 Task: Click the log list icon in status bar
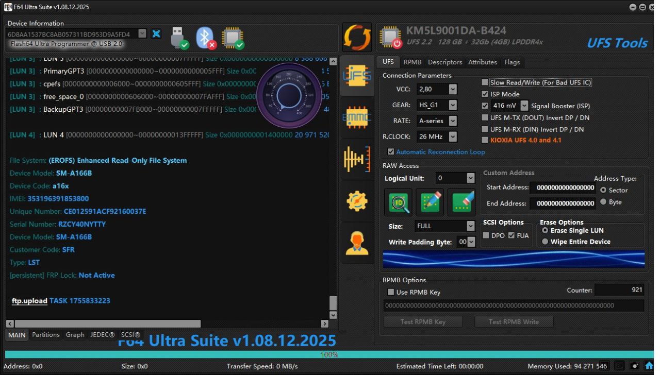[x=619, y=366]
